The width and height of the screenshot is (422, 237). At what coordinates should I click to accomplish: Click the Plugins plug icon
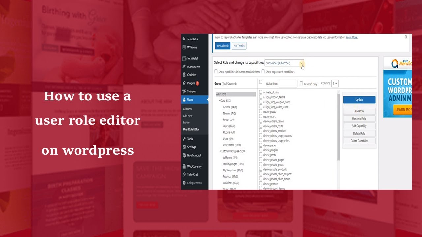click(184, 83)
